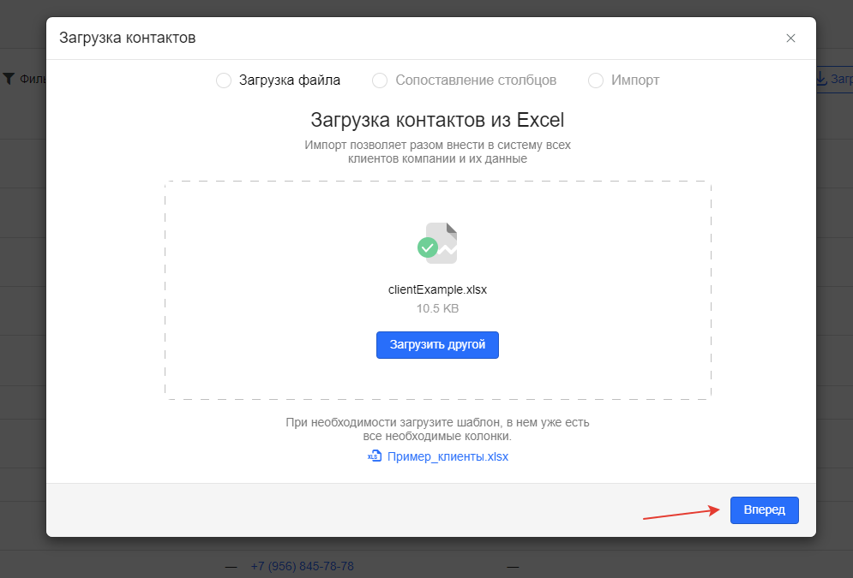The height and width of the screenshot is (578, 853).
Task: Select the Загрузка файла step
Action: (x=224, y=80)
